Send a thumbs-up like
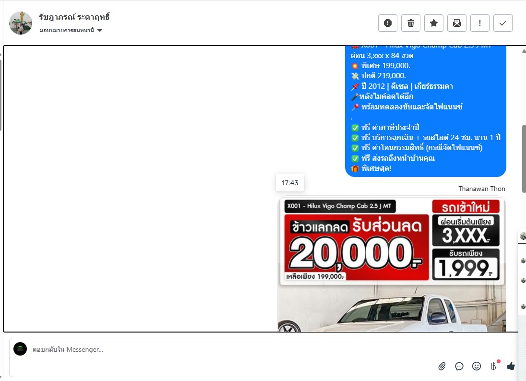The image size is (526, 381). (x=511, y=366)
